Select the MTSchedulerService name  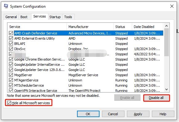pos(29,85)
